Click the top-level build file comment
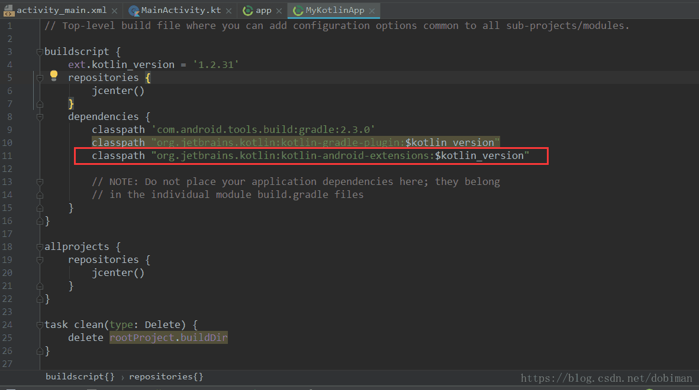The image size is (699, 390). [x=337, y=26]
